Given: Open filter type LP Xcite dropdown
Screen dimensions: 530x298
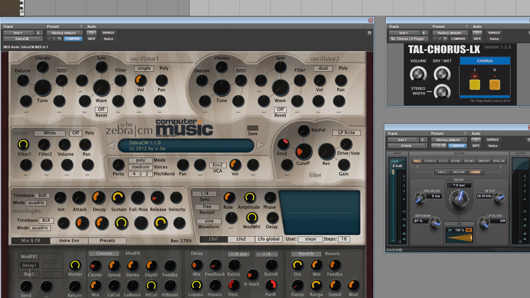Looking at the screenshot, I should click(x=347, y=133).
